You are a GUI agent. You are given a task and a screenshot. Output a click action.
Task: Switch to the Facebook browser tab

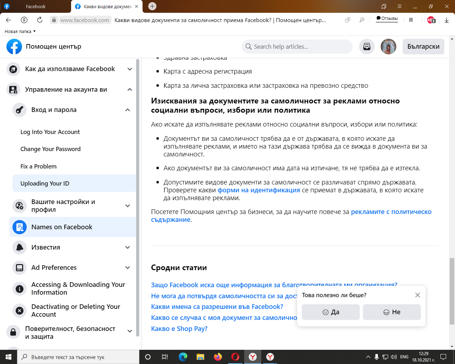pyautogui.click(x=36, y=6)
